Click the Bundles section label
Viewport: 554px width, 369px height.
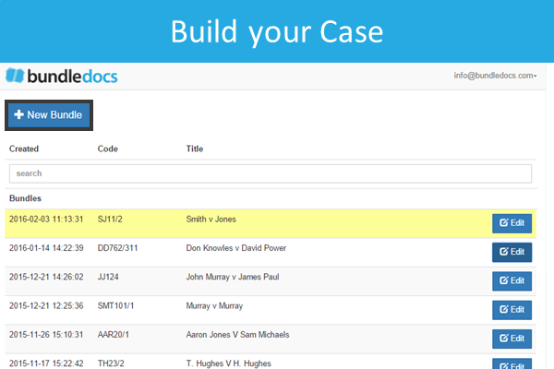[x=25, y=198]
